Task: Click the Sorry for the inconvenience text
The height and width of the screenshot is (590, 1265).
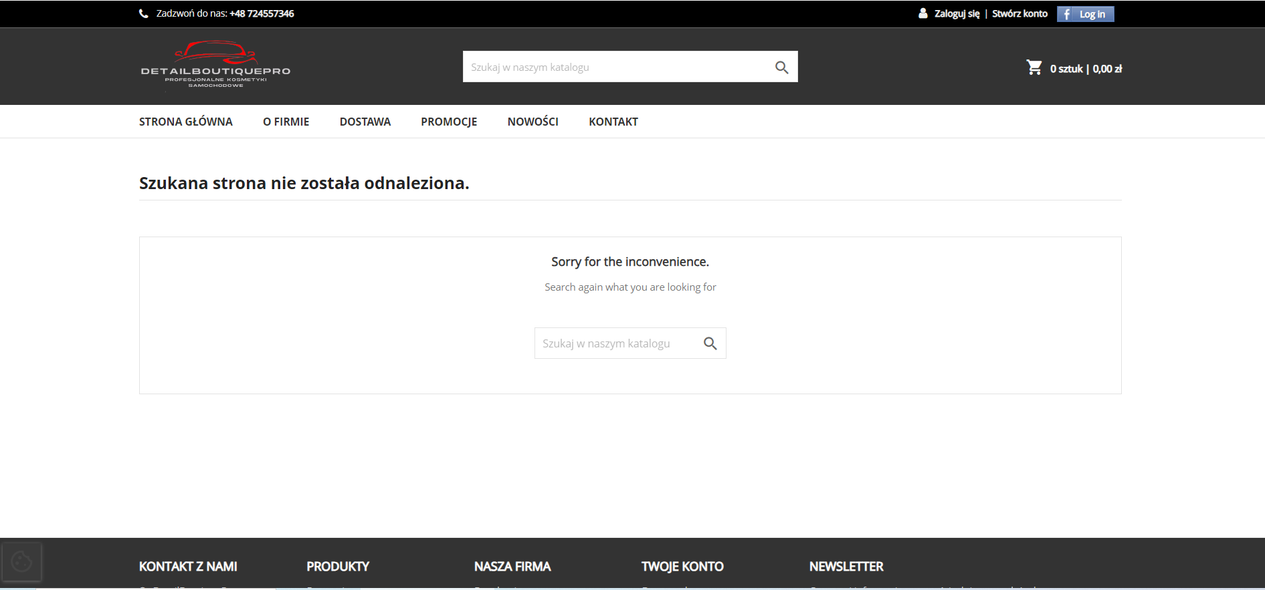Action: 630,262
